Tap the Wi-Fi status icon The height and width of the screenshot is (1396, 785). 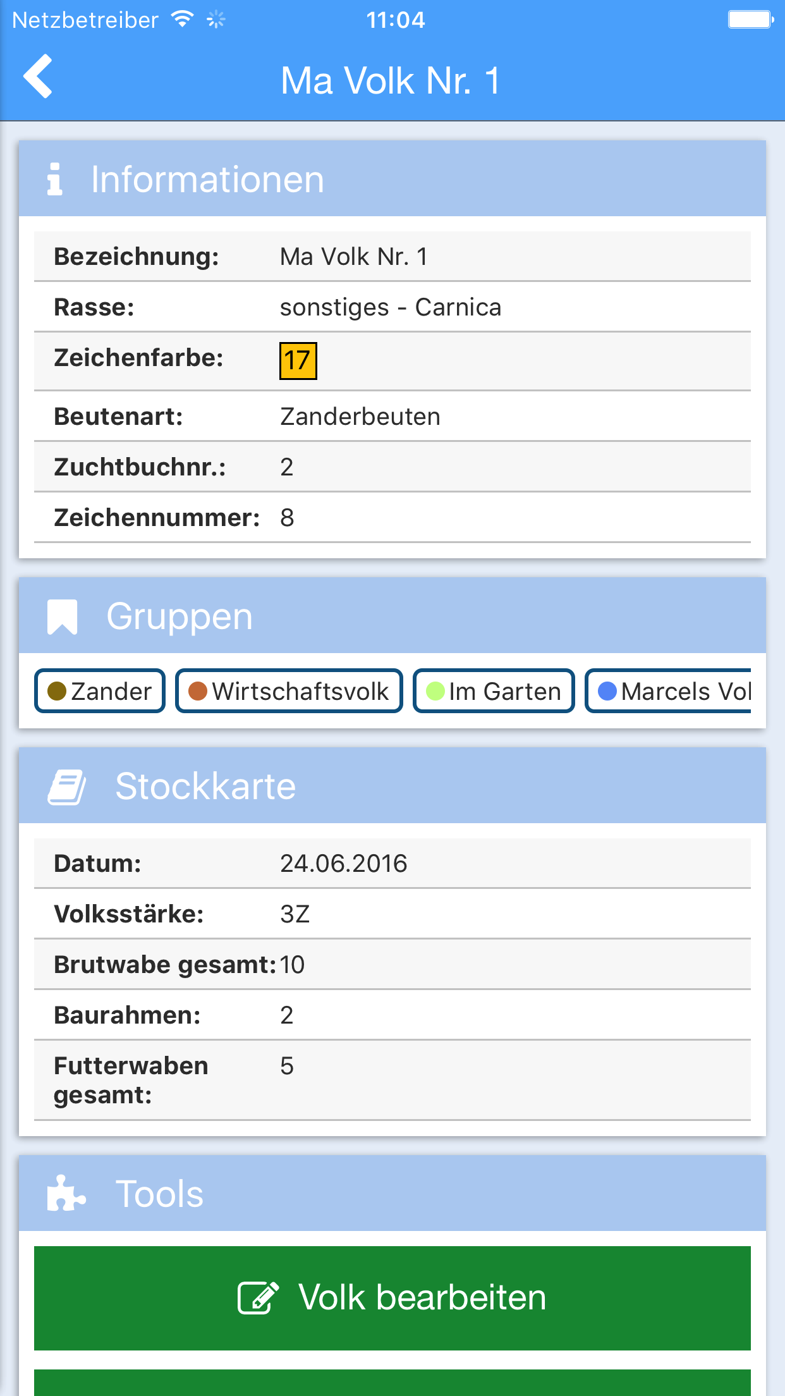183,20
